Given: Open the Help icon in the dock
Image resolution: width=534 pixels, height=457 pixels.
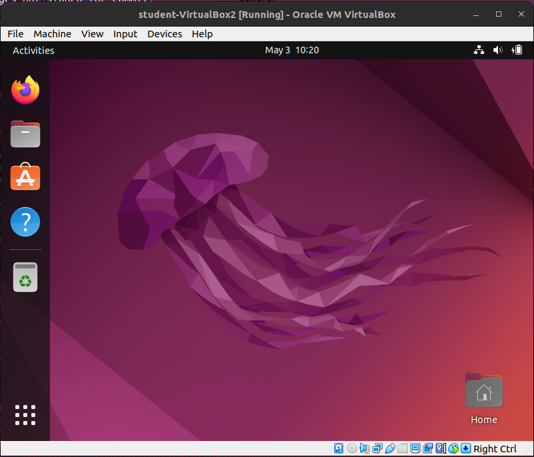Looking at the screenshot, I should [x=25, y=222].
